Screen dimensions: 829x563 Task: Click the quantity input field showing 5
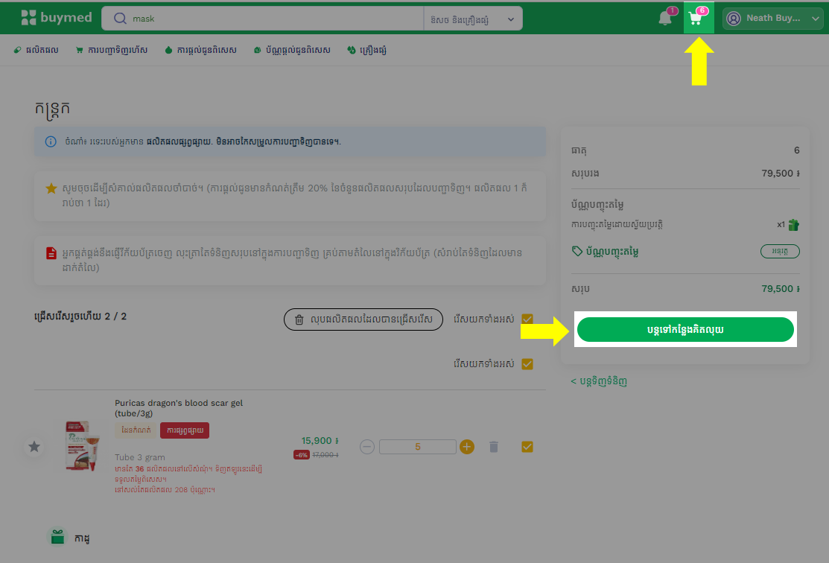click(x=417, y=447)
